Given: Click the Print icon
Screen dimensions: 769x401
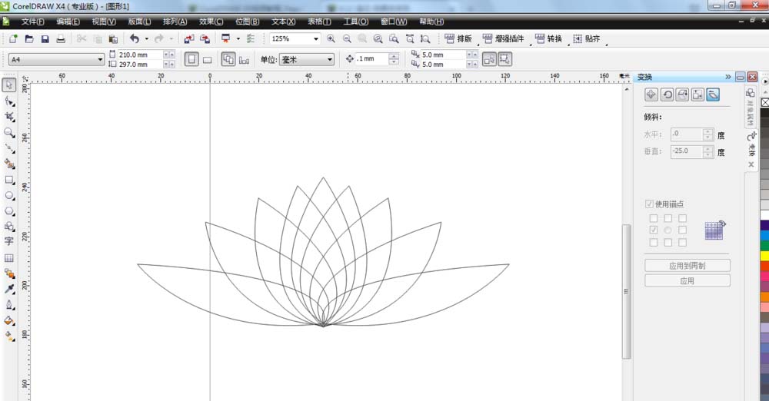Looking at the screenshot, I should pyautogui.click(x=60, y=38).
